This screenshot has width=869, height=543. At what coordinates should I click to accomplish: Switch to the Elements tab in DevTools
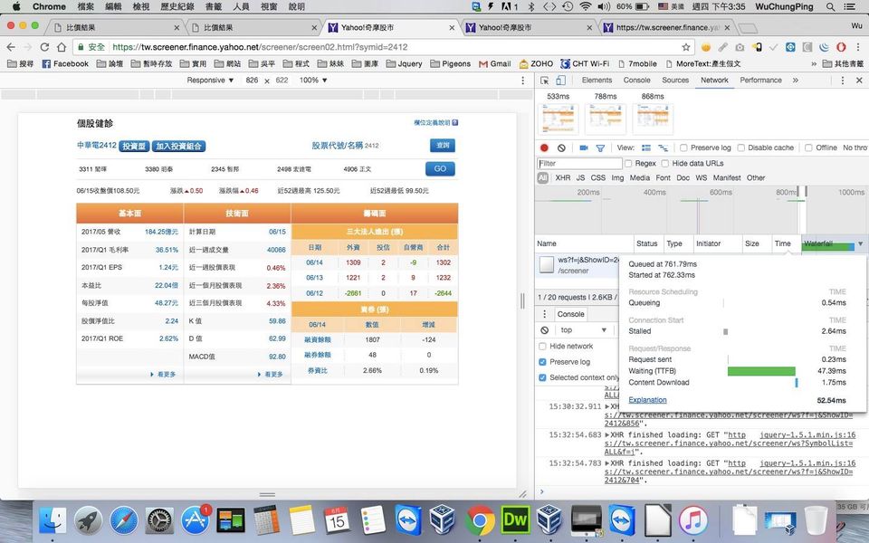tap(597, 80)
